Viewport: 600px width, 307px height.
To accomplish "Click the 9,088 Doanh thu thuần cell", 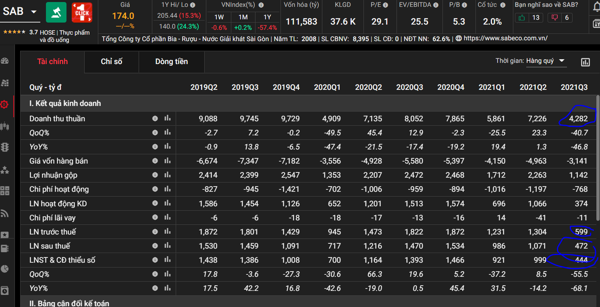I will click(208, 119).
